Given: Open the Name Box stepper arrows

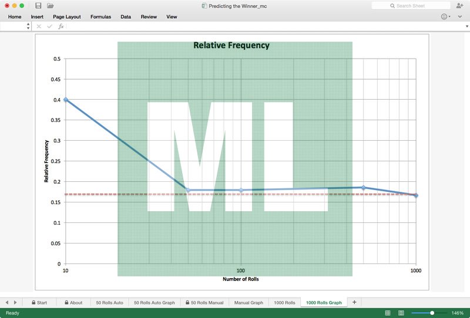Looking at the screenshot, I should (x=28, y=26).
